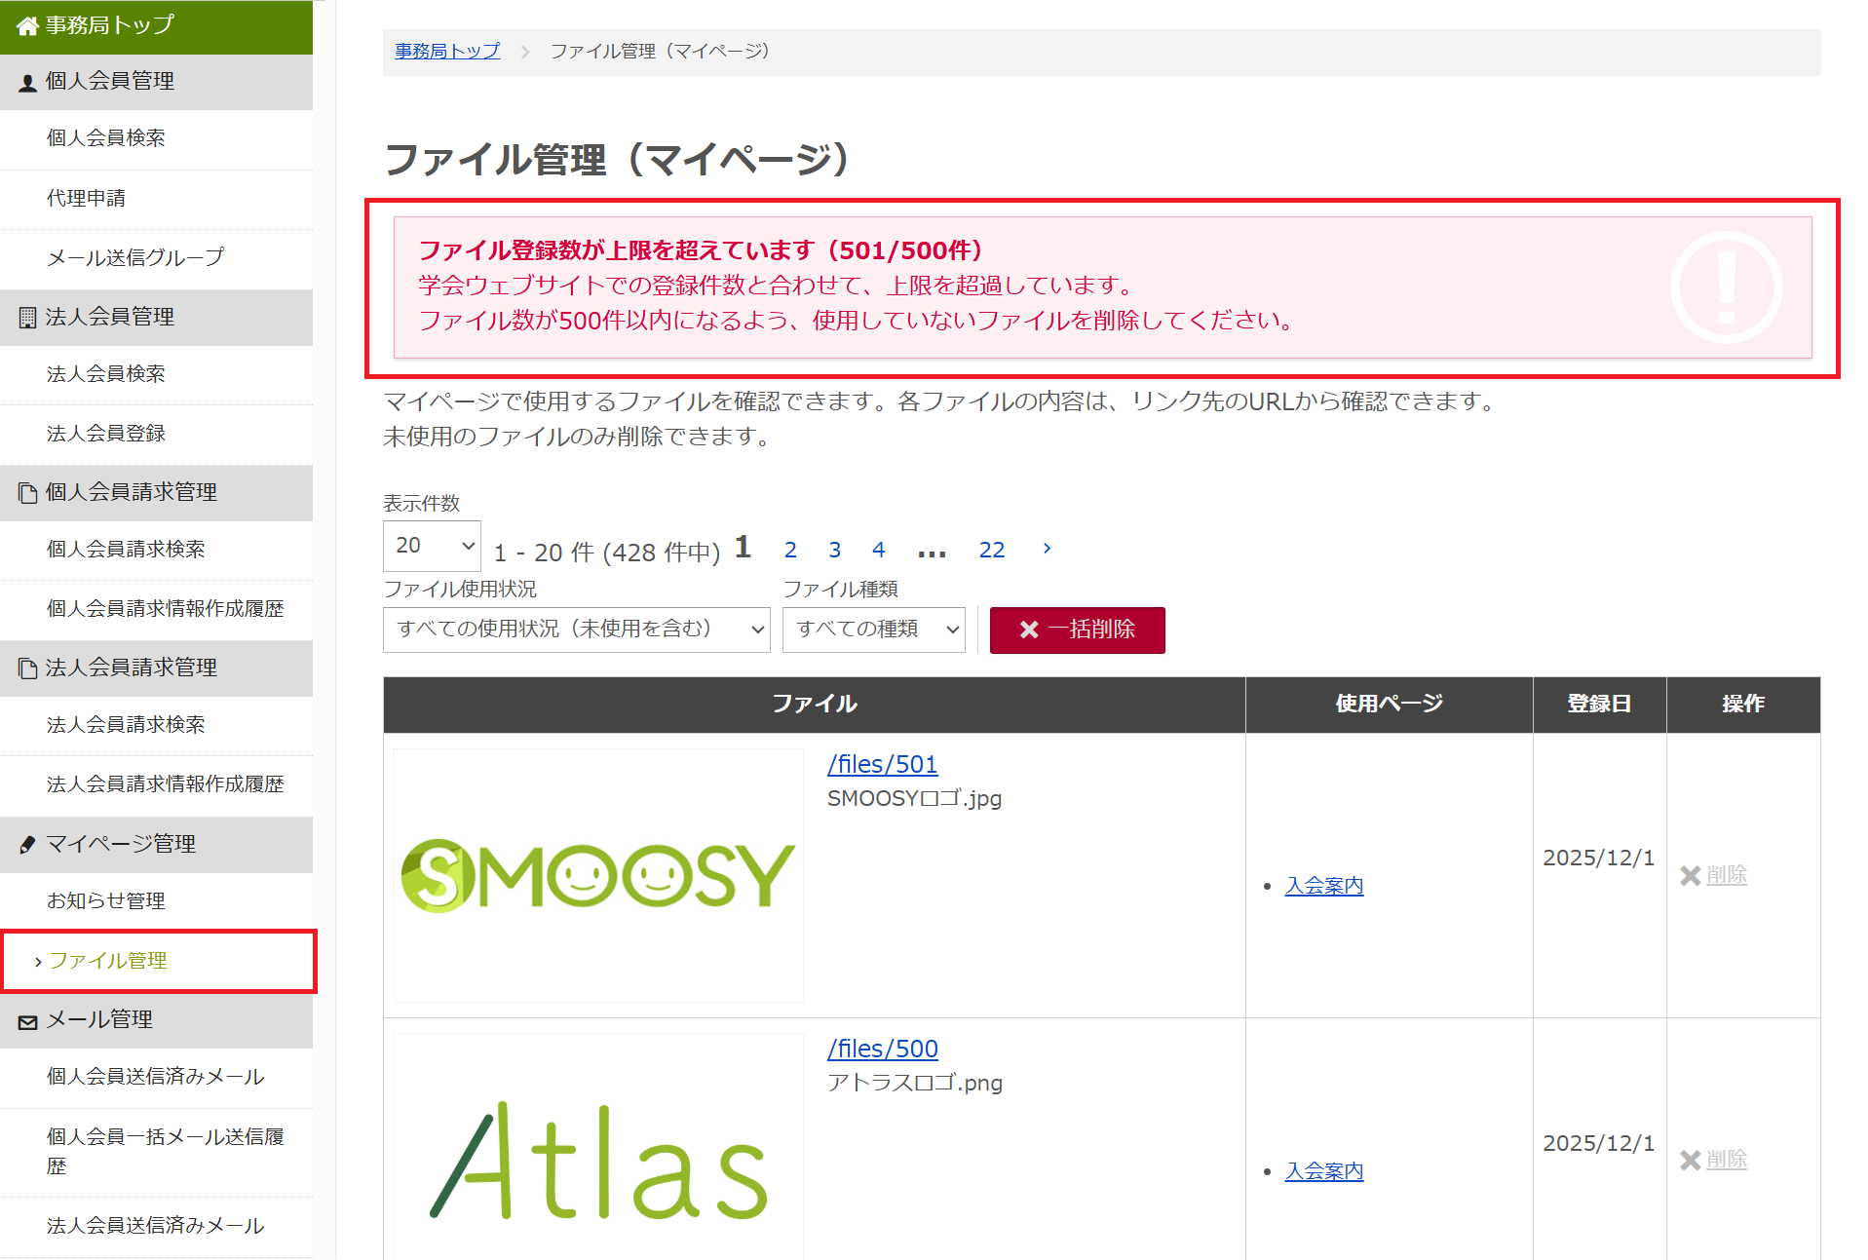Open 個人会員請求検索 in the sidebar
Image resolution: width=1868 pixels, height=1260 pixels.
157,550
